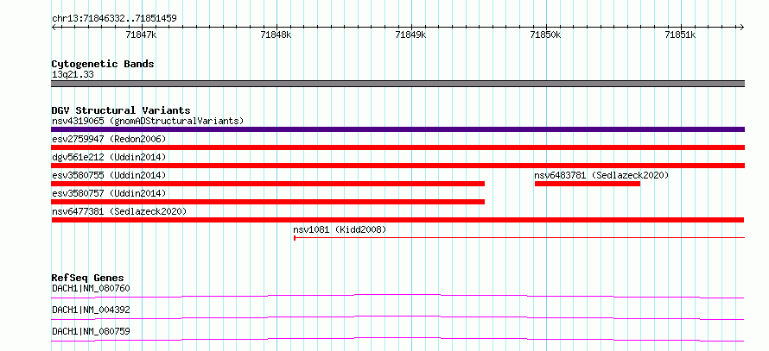Open the nsv6483781 (Sedlazeck2020) variant label
Image resolution: width=769 pixels, height=351 pixels.
point(601,175)
